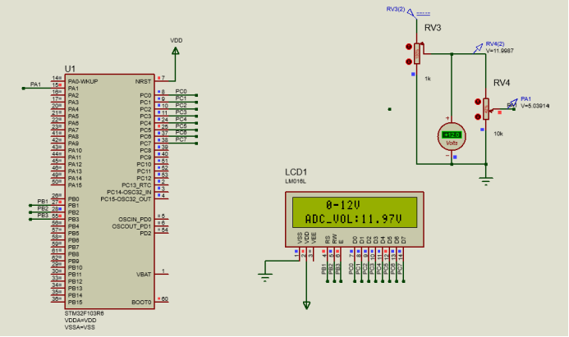Click the VEE pin label on LCD1
Image resolution: width=569 pixels, height=337 pixels.
point(314,238)
